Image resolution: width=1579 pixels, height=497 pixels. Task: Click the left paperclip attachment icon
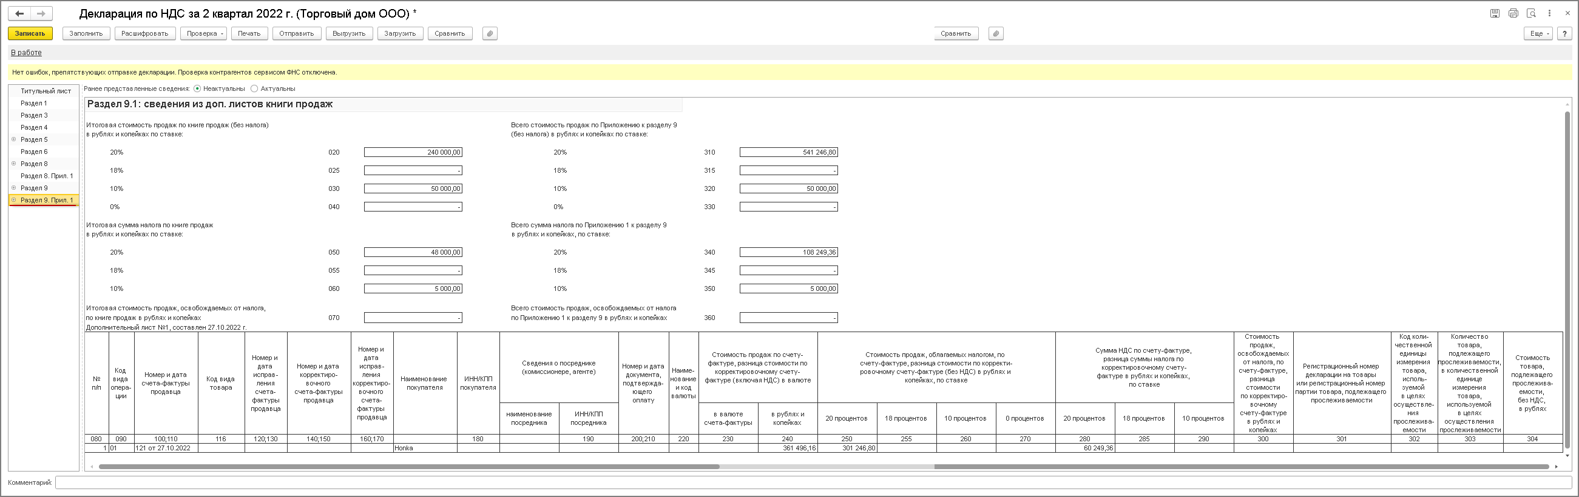point(490,34)
